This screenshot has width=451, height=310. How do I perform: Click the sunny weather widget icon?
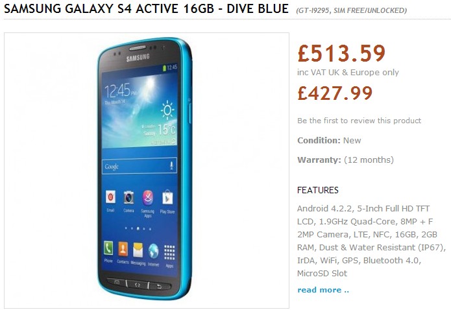click(x=167, y=110)
